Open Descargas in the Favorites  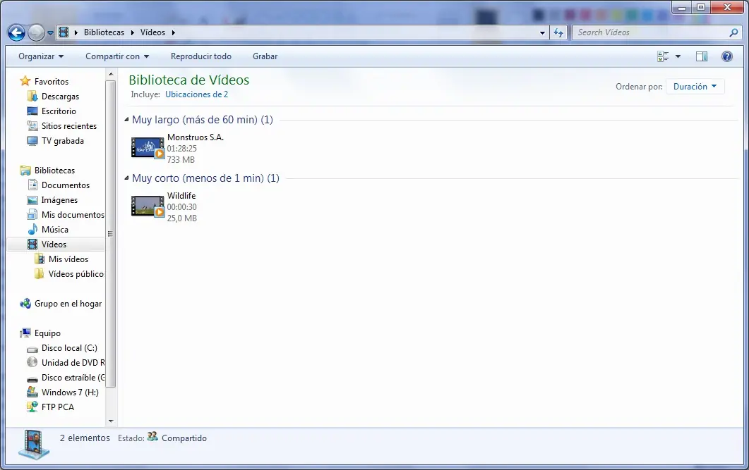tap(60, 97)
